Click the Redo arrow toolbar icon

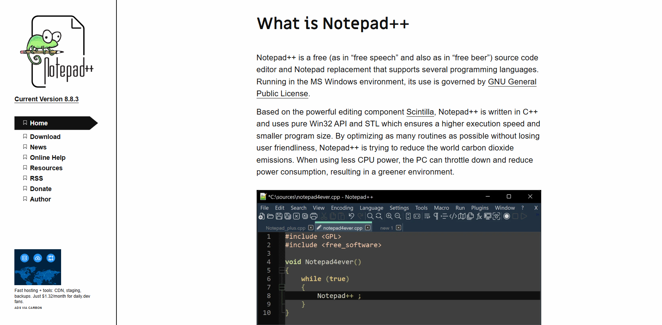tap(360, 216)
